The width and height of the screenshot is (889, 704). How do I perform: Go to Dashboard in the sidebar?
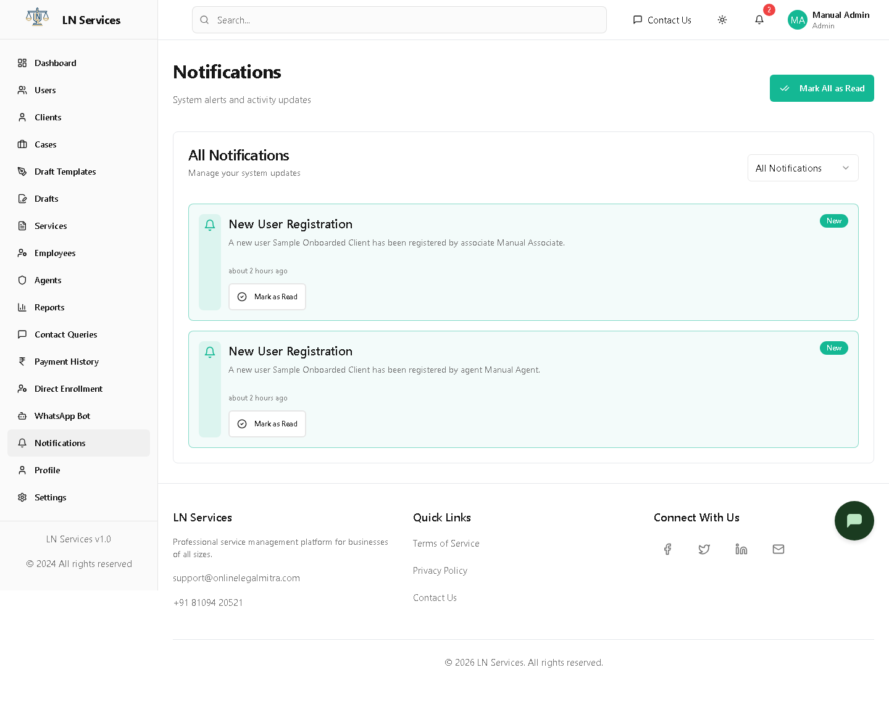78,63
